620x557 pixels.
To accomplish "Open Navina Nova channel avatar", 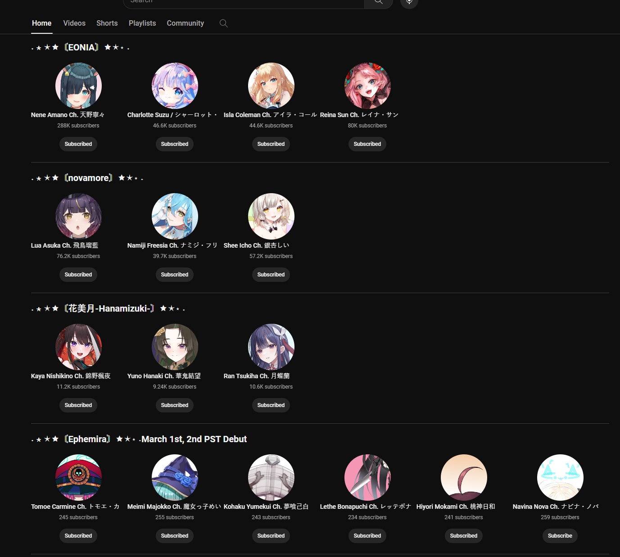I will pos(560,477).
